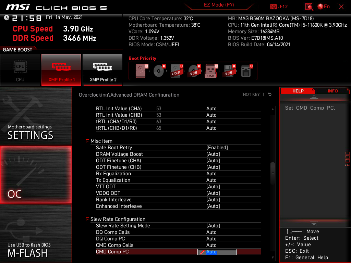Select the USB optical drive boot device icon
The image size is (351, 263).
point(194,71)
